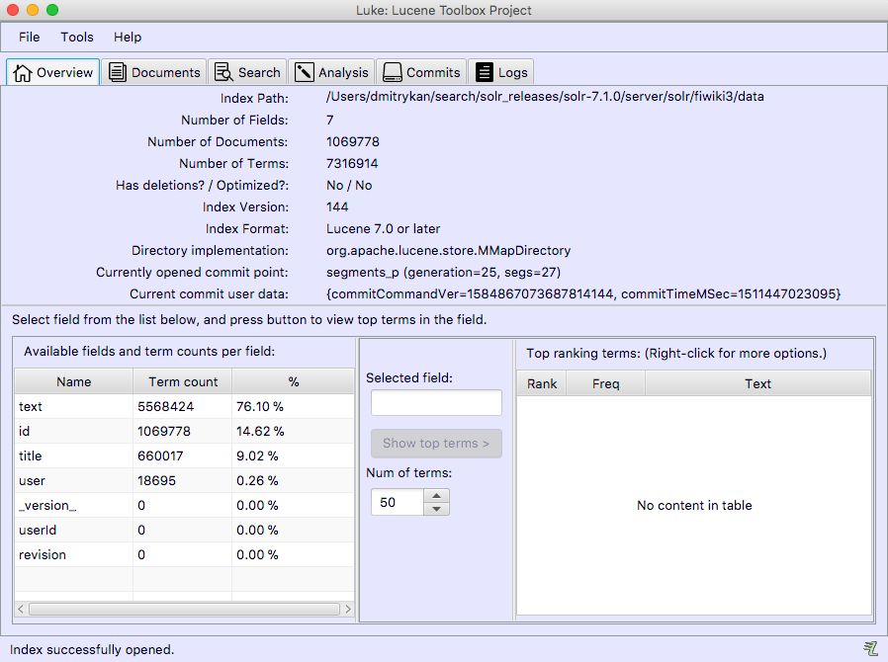Open the Help menu
888x662 pixels.
point(128,38)
